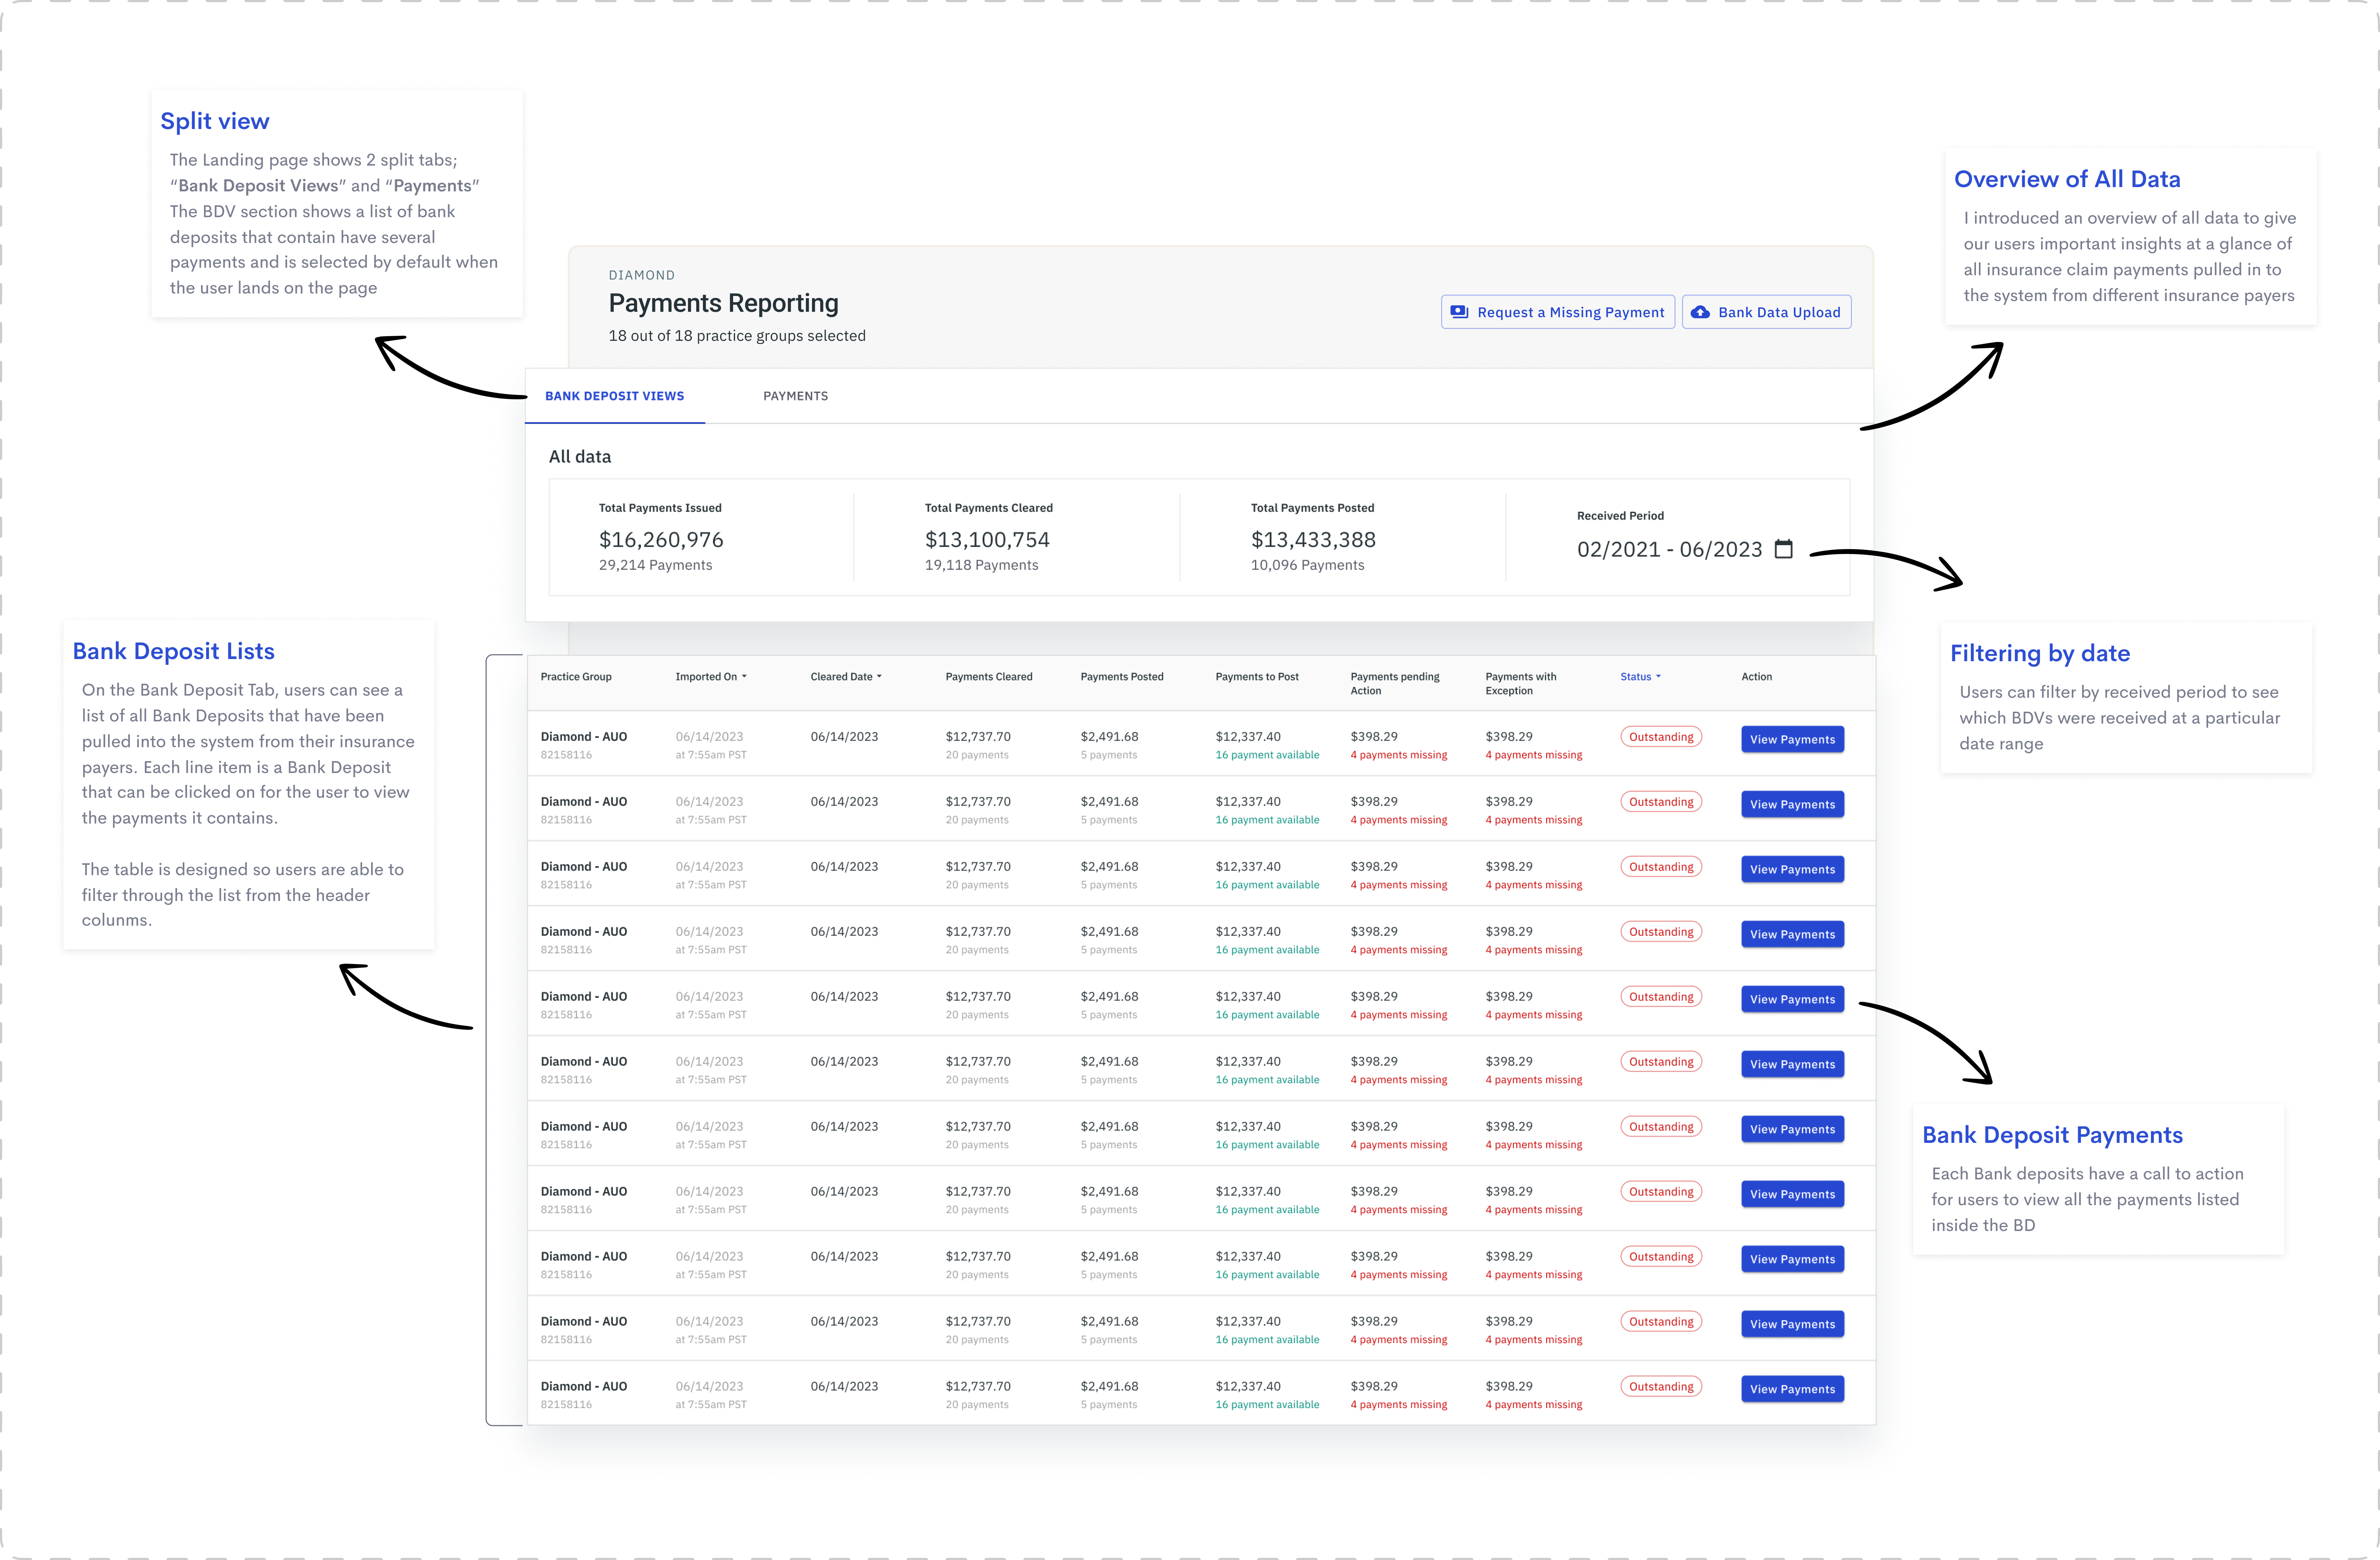The height and width of the screenshot is (1560, 2380).
Task: Click the Outstanding status badge in the first row
Action: [1661, 737]
